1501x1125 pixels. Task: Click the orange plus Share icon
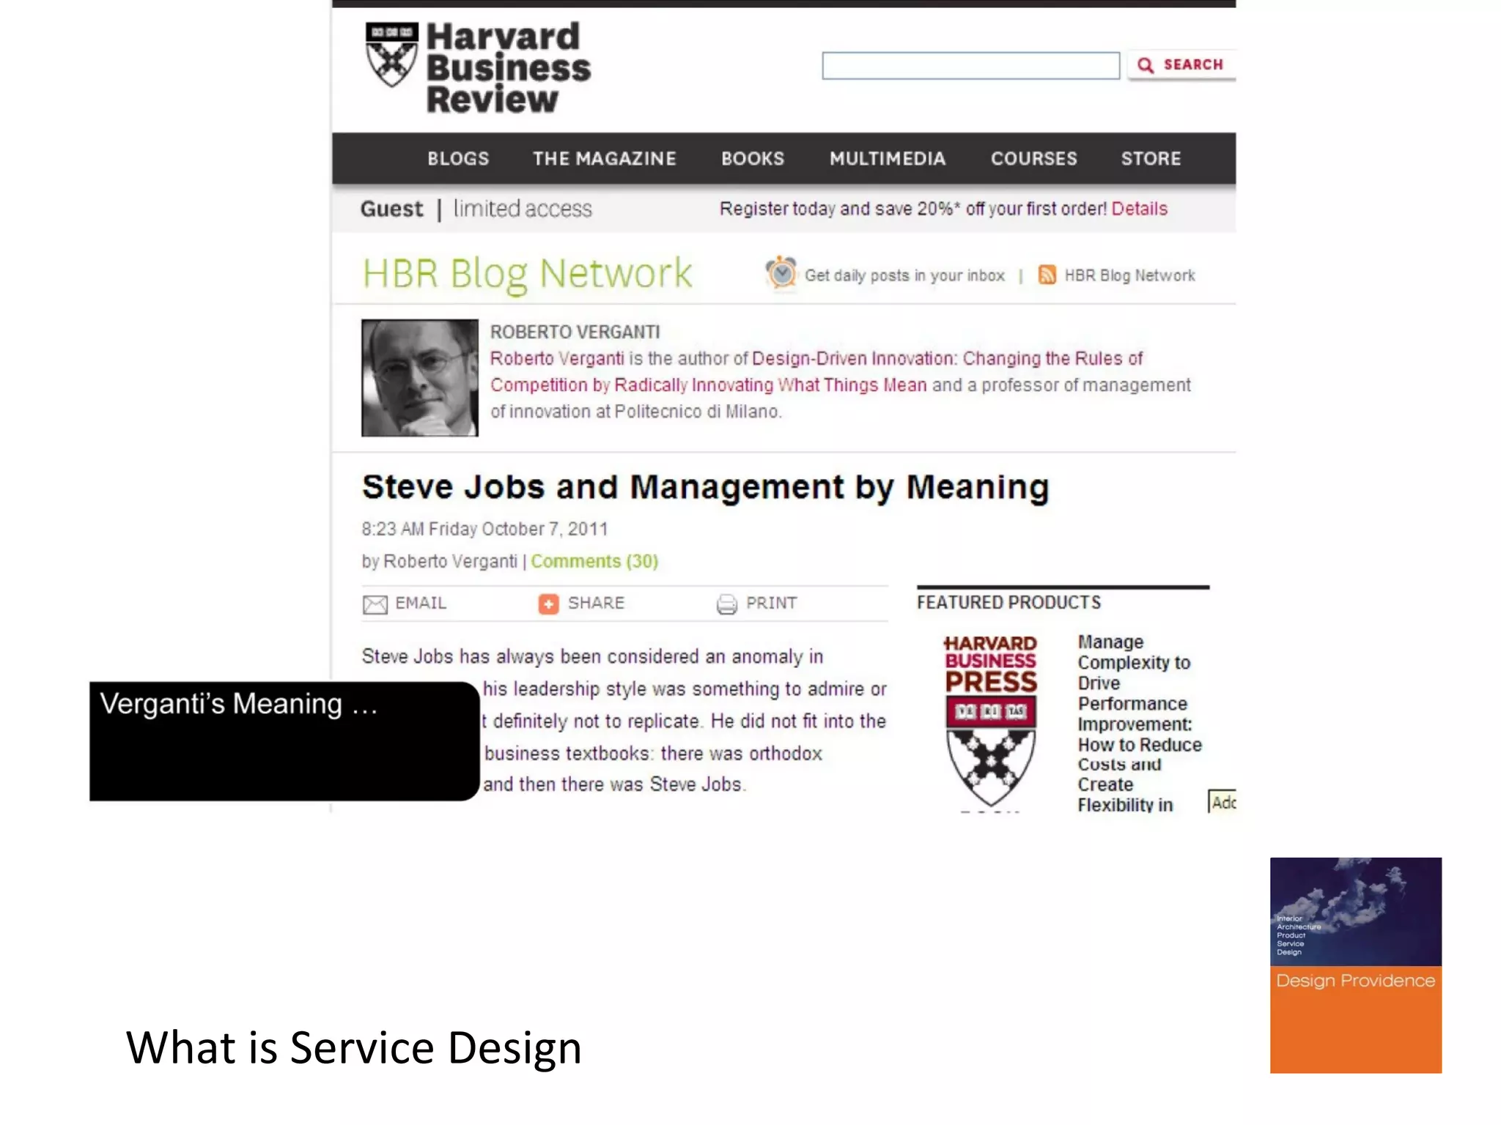[548, 604]
